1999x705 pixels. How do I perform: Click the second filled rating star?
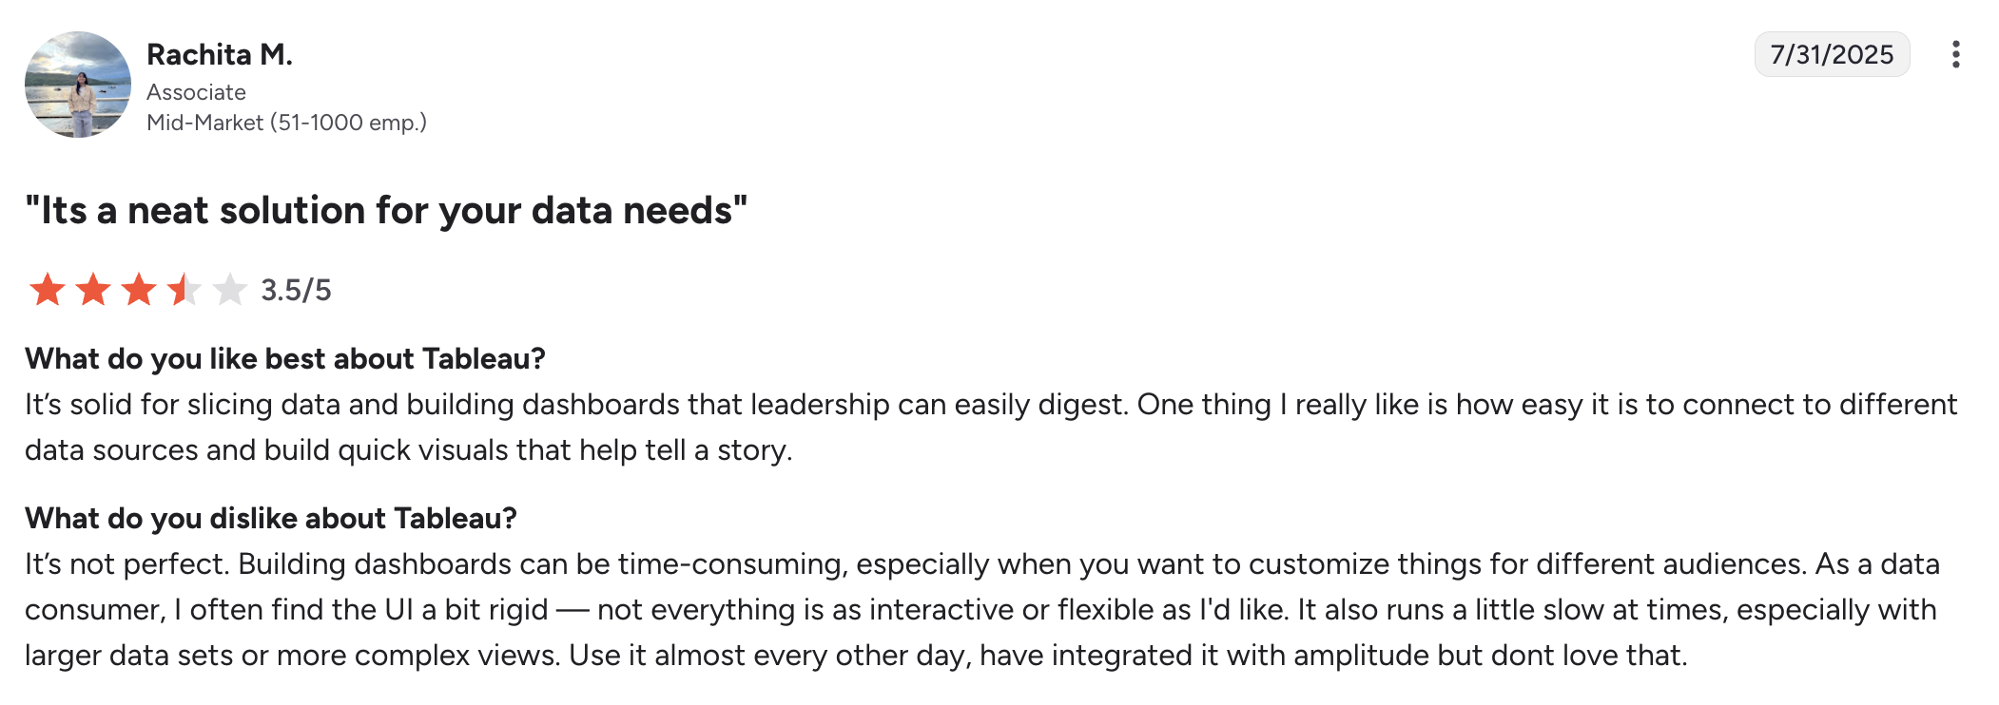[x=93, y=290]
